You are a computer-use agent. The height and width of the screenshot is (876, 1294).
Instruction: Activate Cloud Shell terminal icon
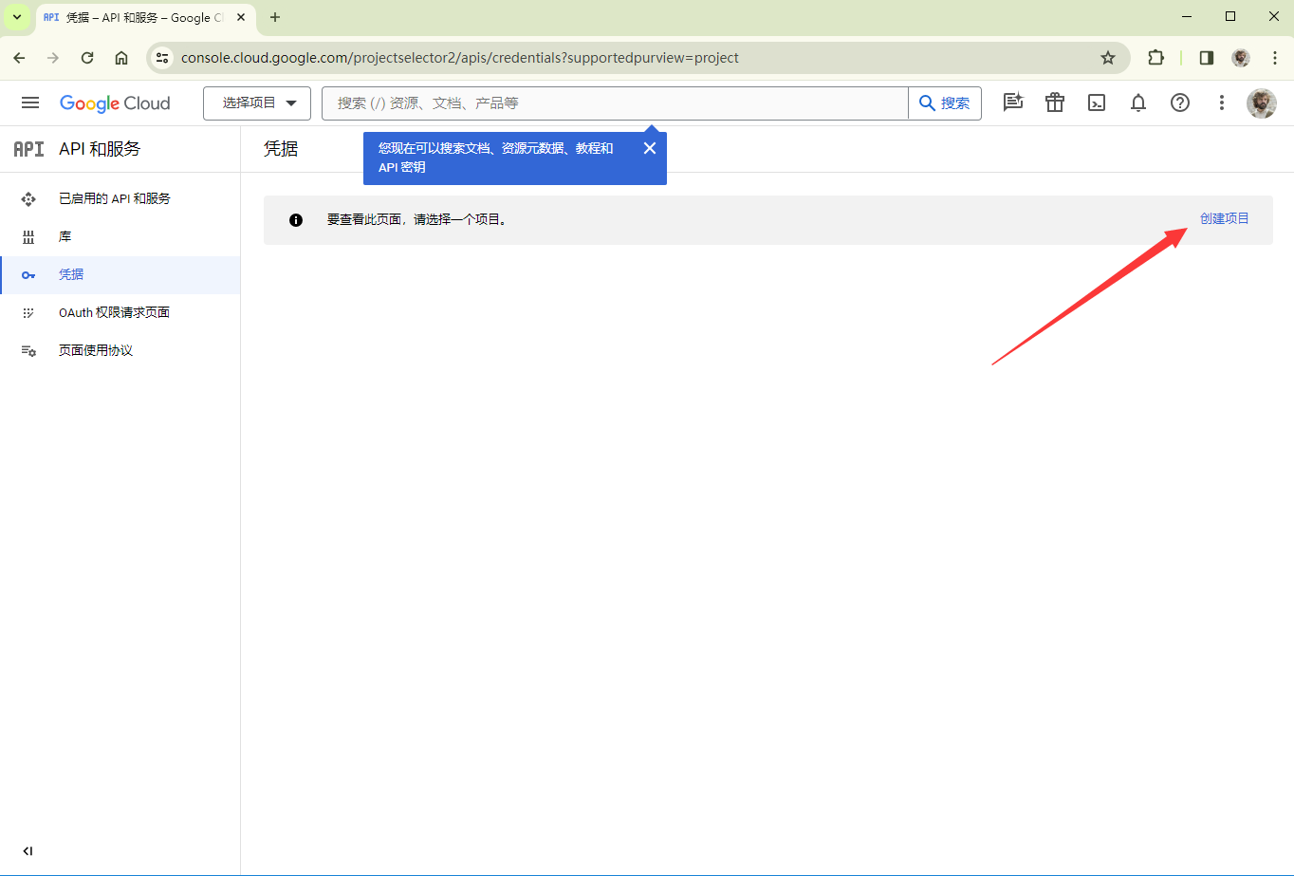coord(1097,103)
